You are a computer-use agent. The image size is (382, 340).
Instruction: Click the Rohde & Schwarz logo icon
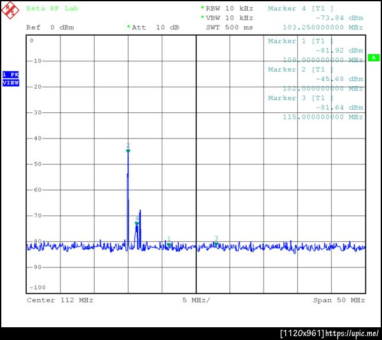click(x=10, y=10)
